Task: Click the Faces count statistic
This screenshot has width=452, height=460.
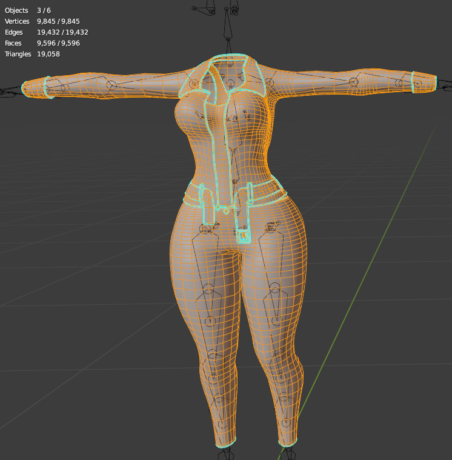Action: pyautogui.click(x=58, y=43)
